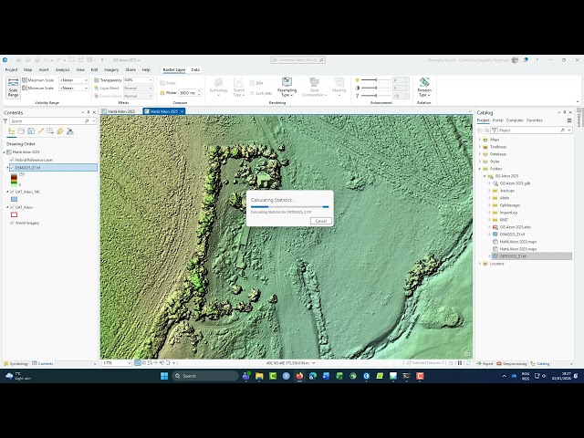Toggle Hybrid Reference Layer visibility
584x438 pixels.
pyautogui.click(x=12, y=160)
